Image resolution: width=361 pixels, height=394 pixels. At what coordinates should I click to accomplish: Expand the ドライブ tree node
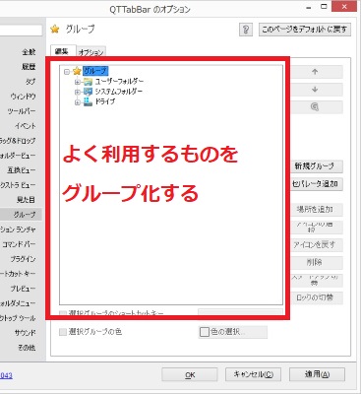click(x=77, y=102)
